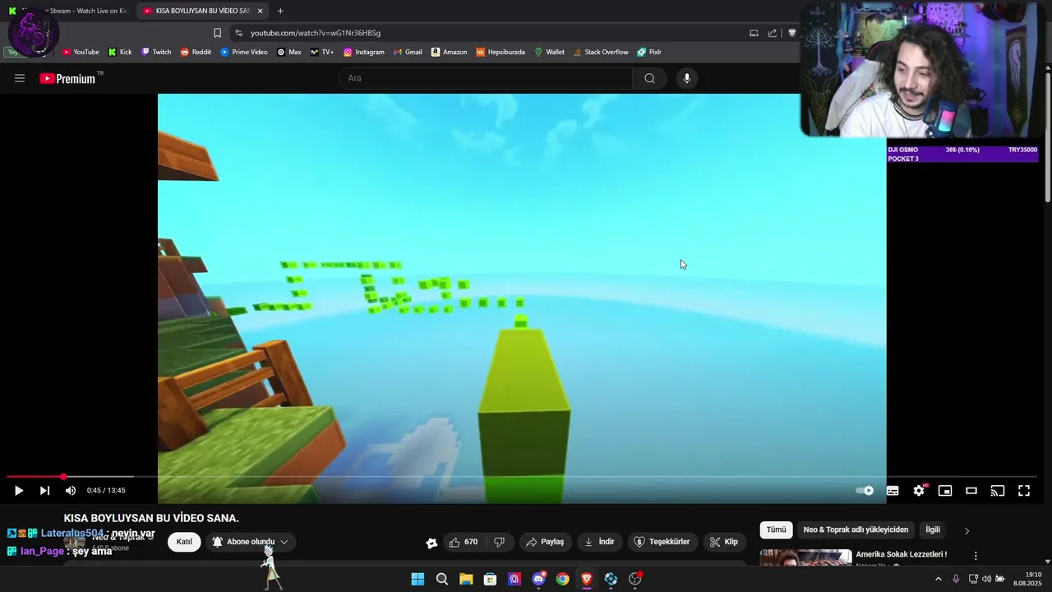
Task: Open taskbar search
Action: (x=441, y=579)
